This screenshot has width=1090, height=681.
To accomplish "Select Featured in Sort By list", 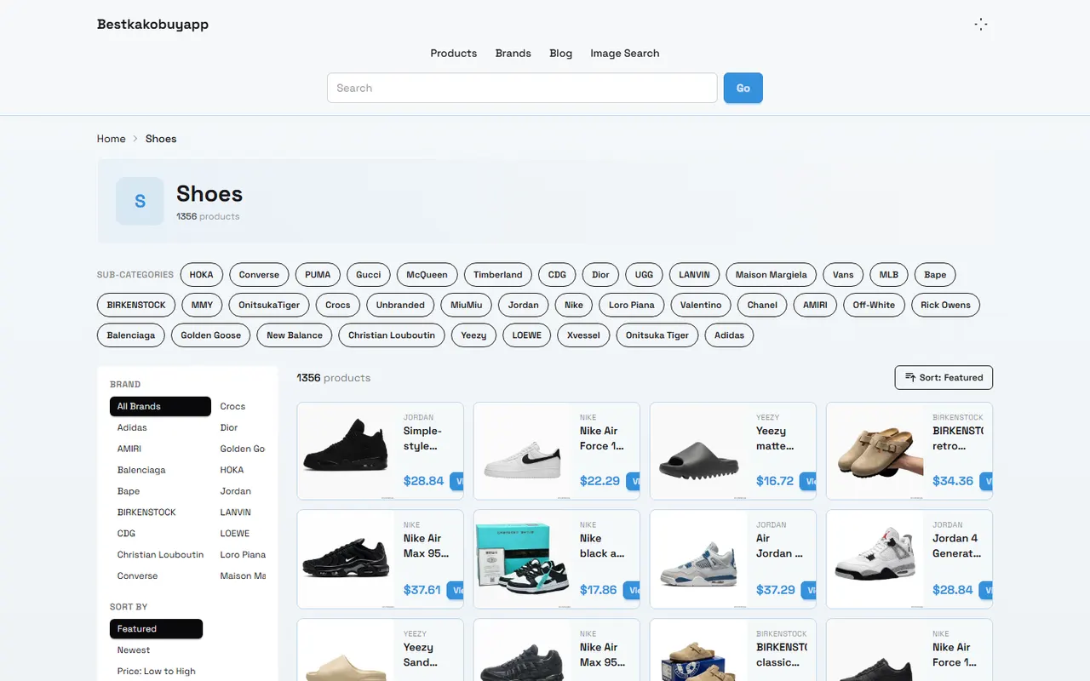I will (156, 629).
